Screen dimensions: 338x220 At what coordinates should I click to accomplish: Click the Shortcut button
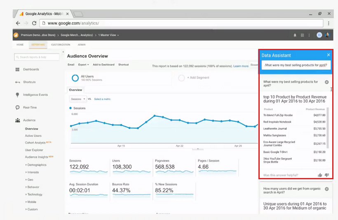[x=124, y=65]
